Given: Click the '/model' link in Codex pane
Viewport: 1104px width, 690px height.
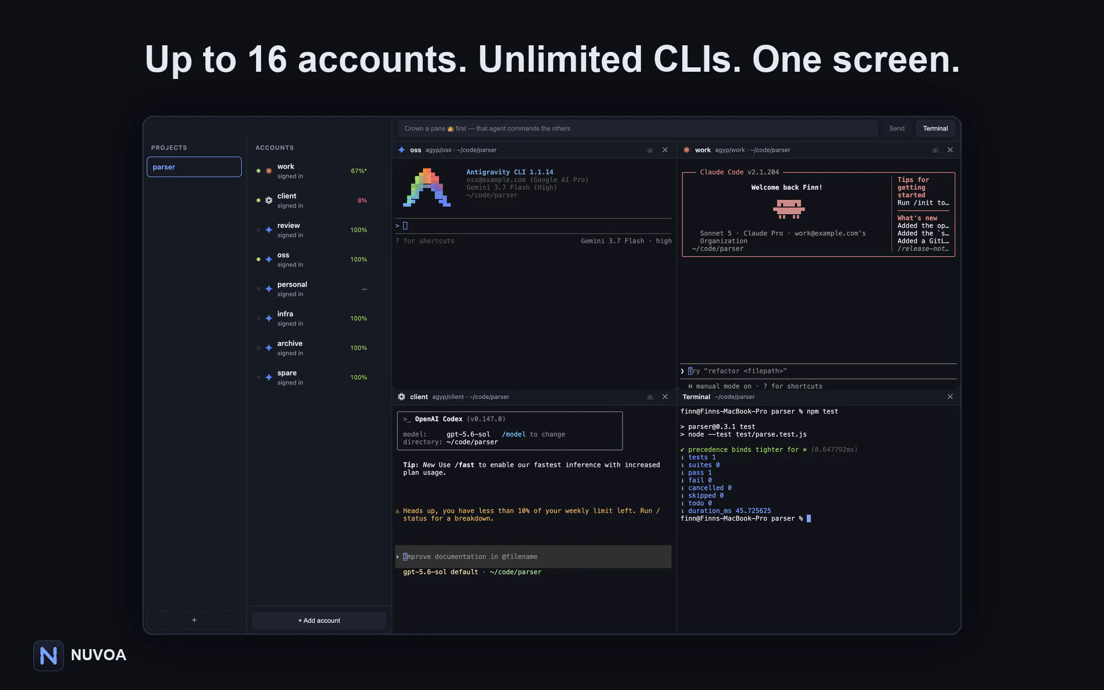Looking at the screenshot, I should pyautogui.click(x=514, y=434).
